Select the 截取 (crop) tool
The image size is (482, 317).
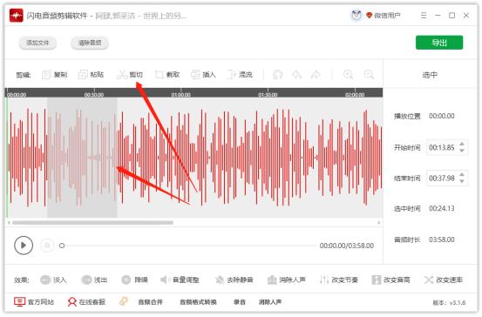tap(167, 75)
